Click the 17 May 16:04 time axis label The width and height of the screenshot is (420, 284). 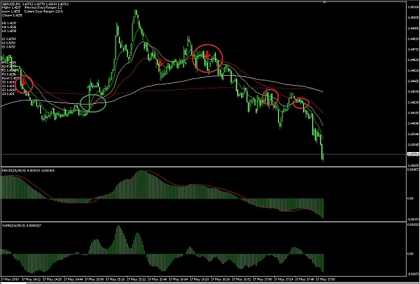click(x=180, y=279)
